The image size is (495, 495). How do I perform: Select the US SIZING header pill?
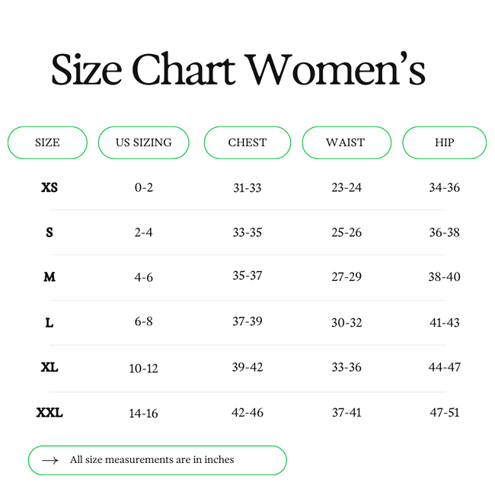(143, 142)
